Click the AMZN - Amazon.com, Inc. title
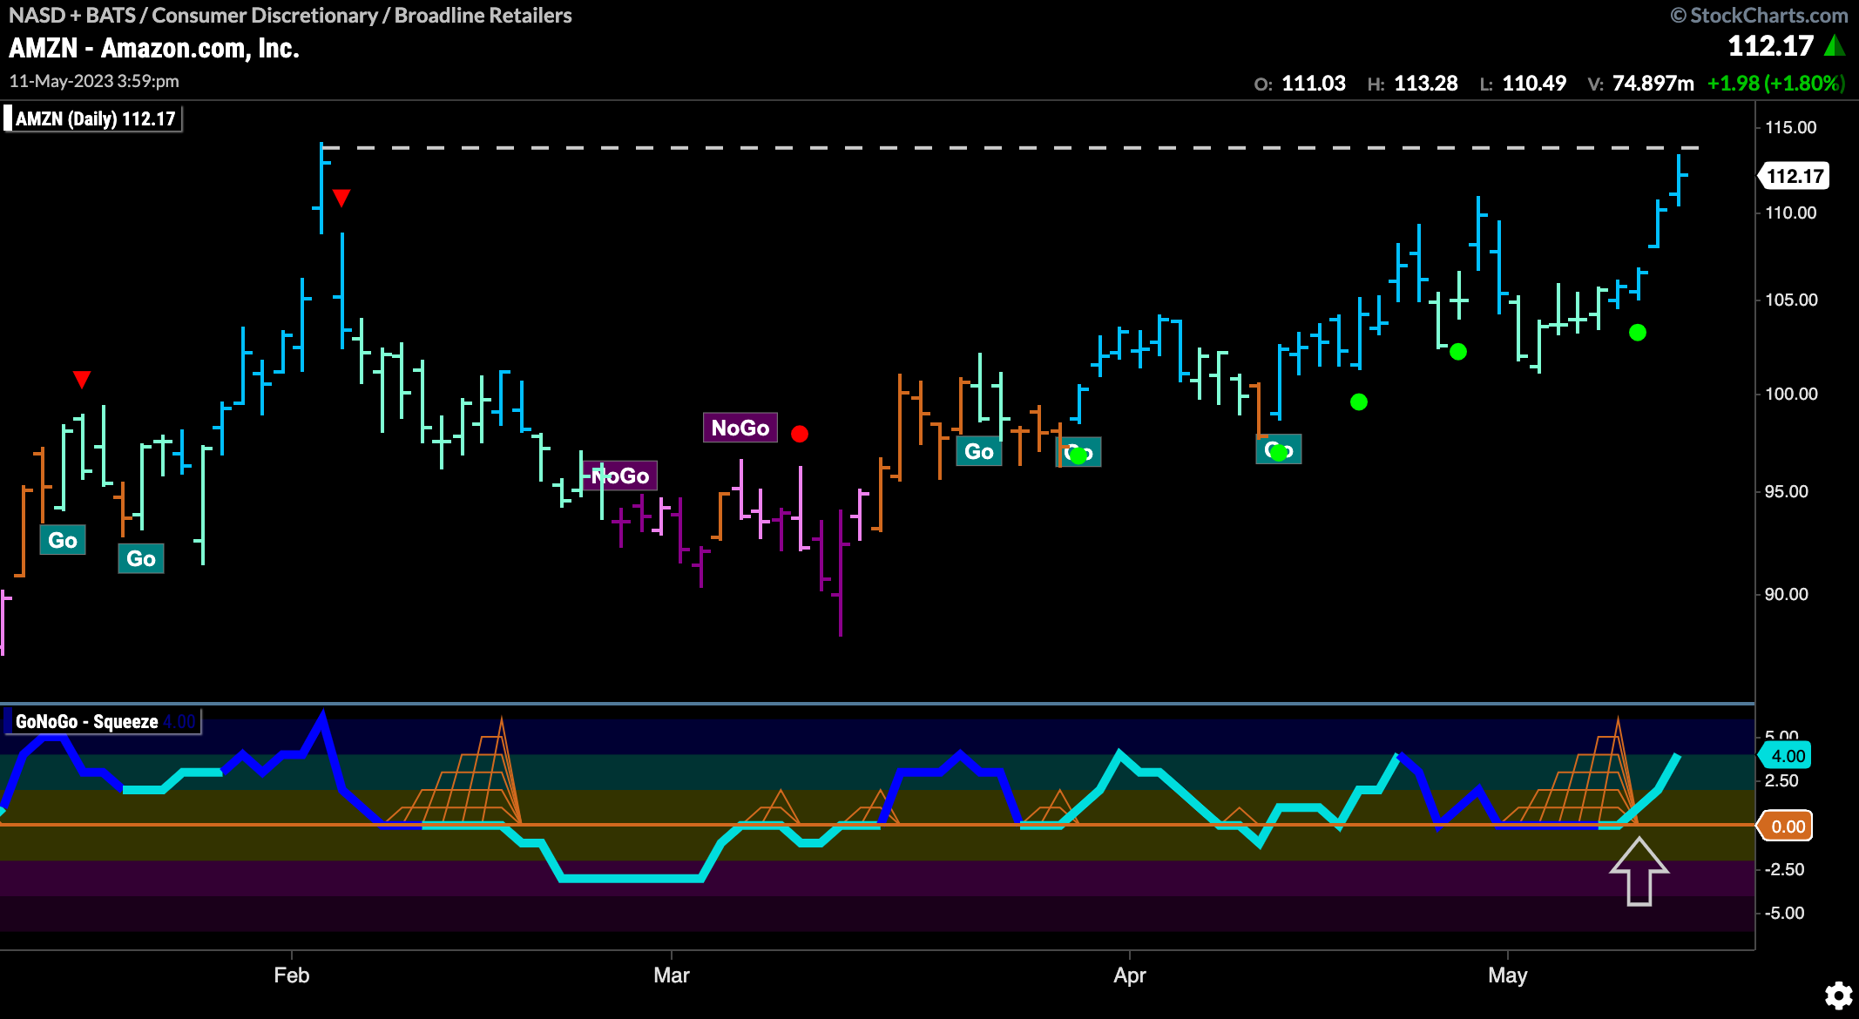The height and width of the screenshot is (1019, 1859). coord(154,48)
